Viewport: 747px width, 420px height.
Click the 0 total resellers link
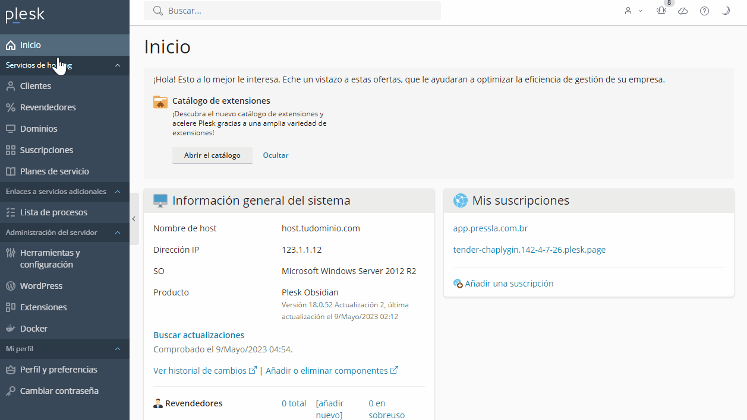point(294,403)
